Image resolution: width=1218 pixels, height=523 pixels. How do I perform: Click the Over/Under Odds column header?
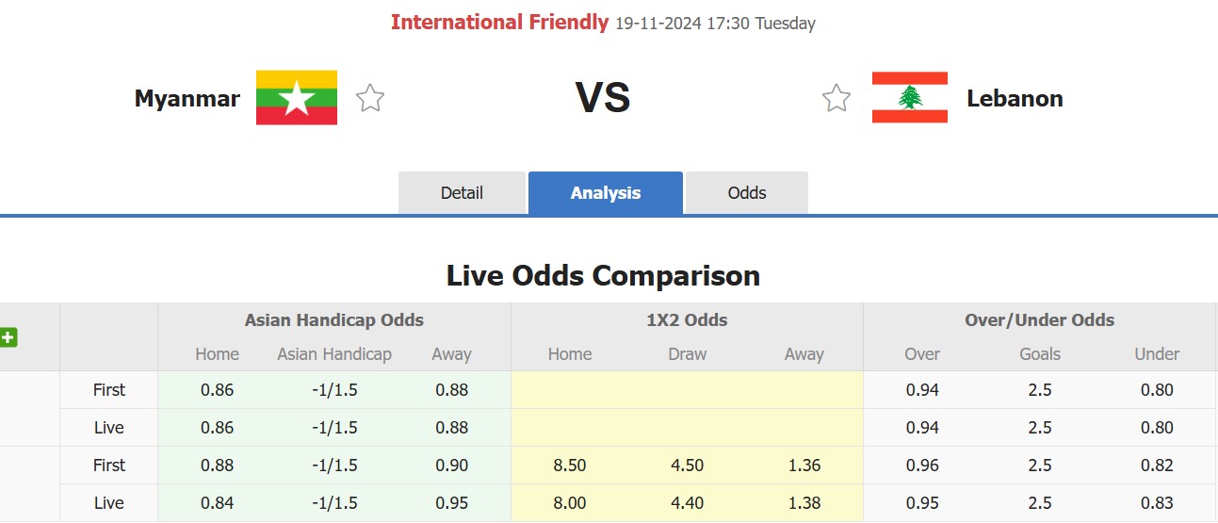point(1039,320)
